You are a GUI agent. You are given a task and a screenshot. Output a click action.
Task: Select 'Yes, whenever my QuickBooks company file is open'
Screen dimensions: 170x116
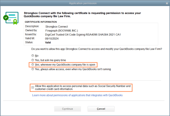33,65
